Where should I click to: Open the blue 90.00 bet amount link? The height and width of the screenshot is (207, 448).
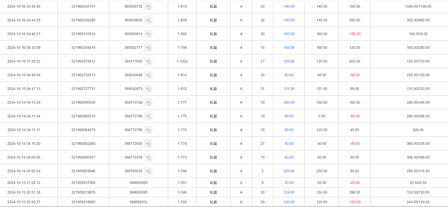(289, 75)
